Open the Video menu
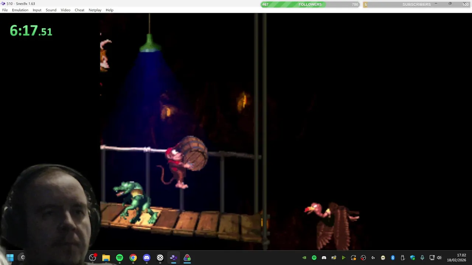This screenshot has width=472, height=265. click(x=66, y=10)
